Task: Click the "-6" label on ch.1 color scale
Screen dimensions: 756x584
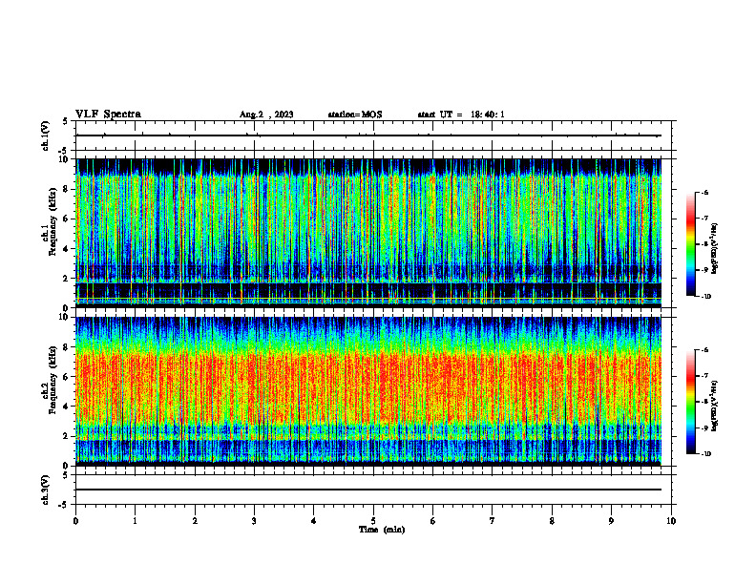Action: point(704,192)
